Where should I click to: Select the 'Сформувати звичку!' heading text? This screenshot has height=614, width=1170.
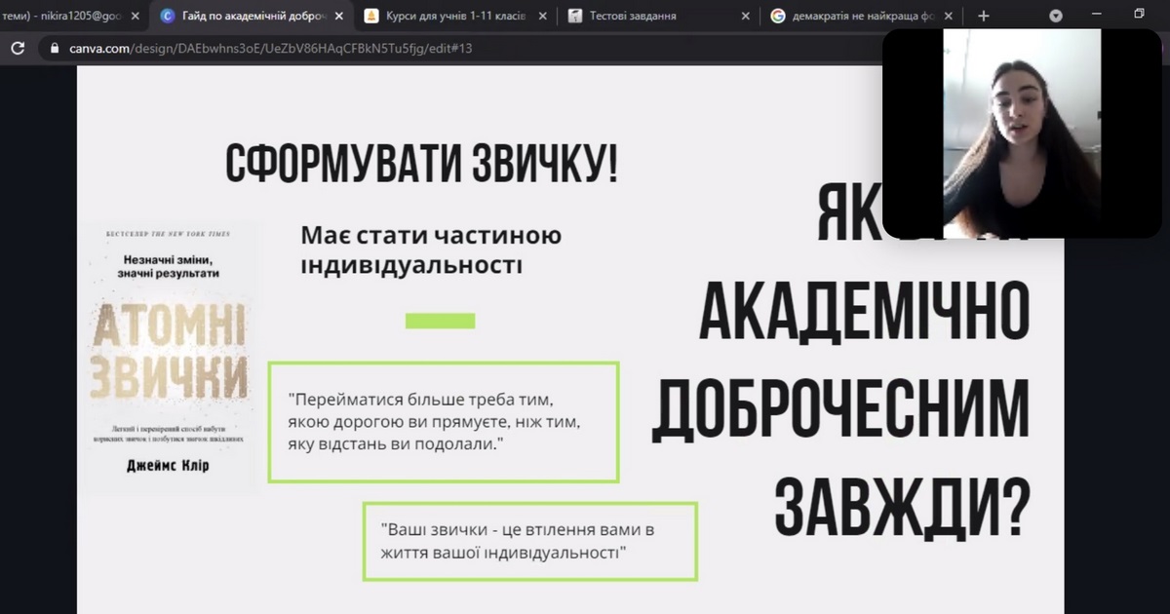[x=421, y=163]
